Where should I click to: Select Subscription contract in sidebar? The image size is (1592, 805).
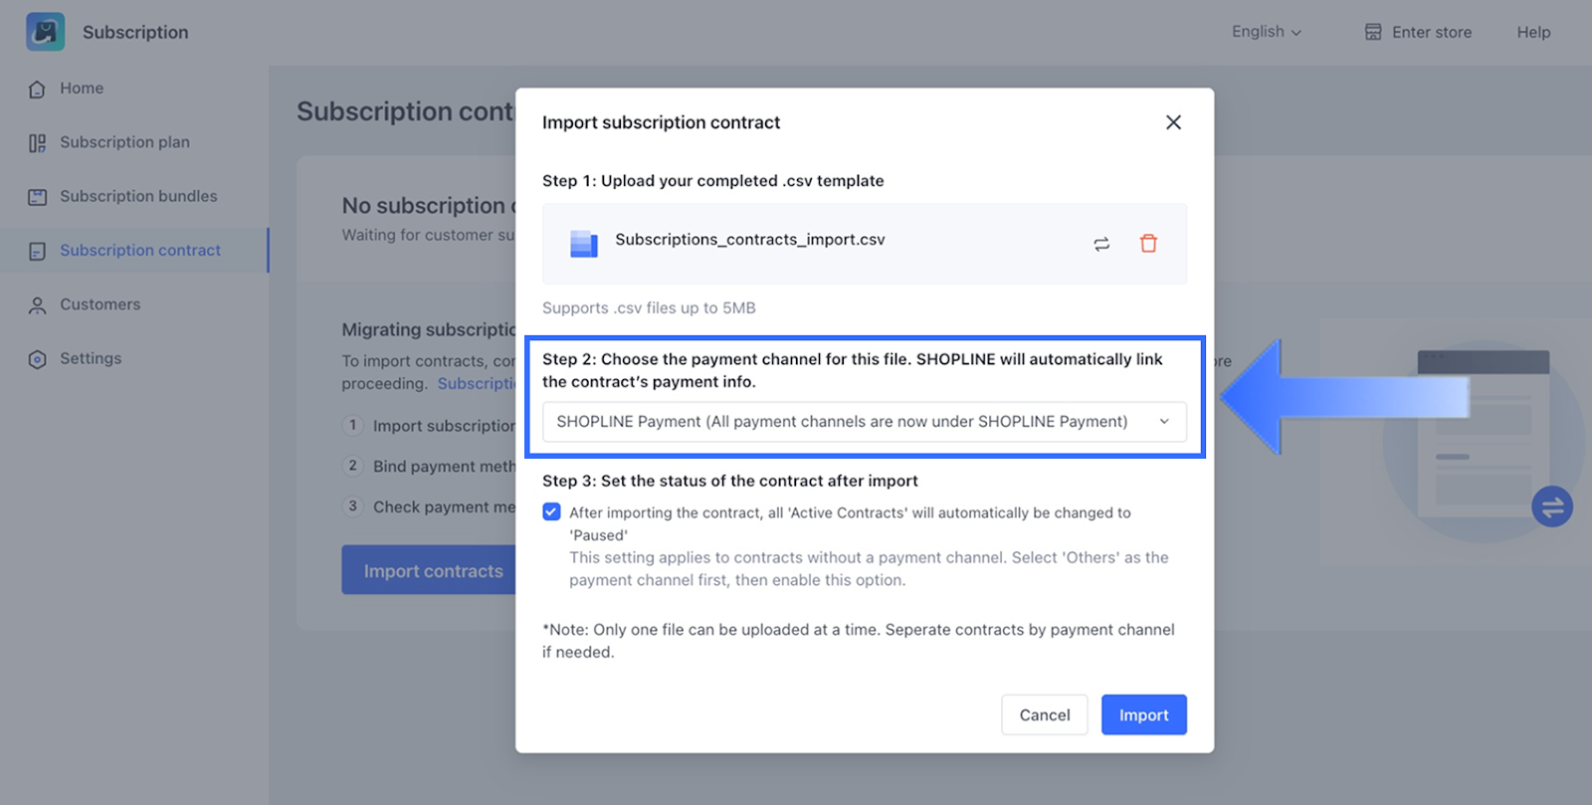[139, 250]
